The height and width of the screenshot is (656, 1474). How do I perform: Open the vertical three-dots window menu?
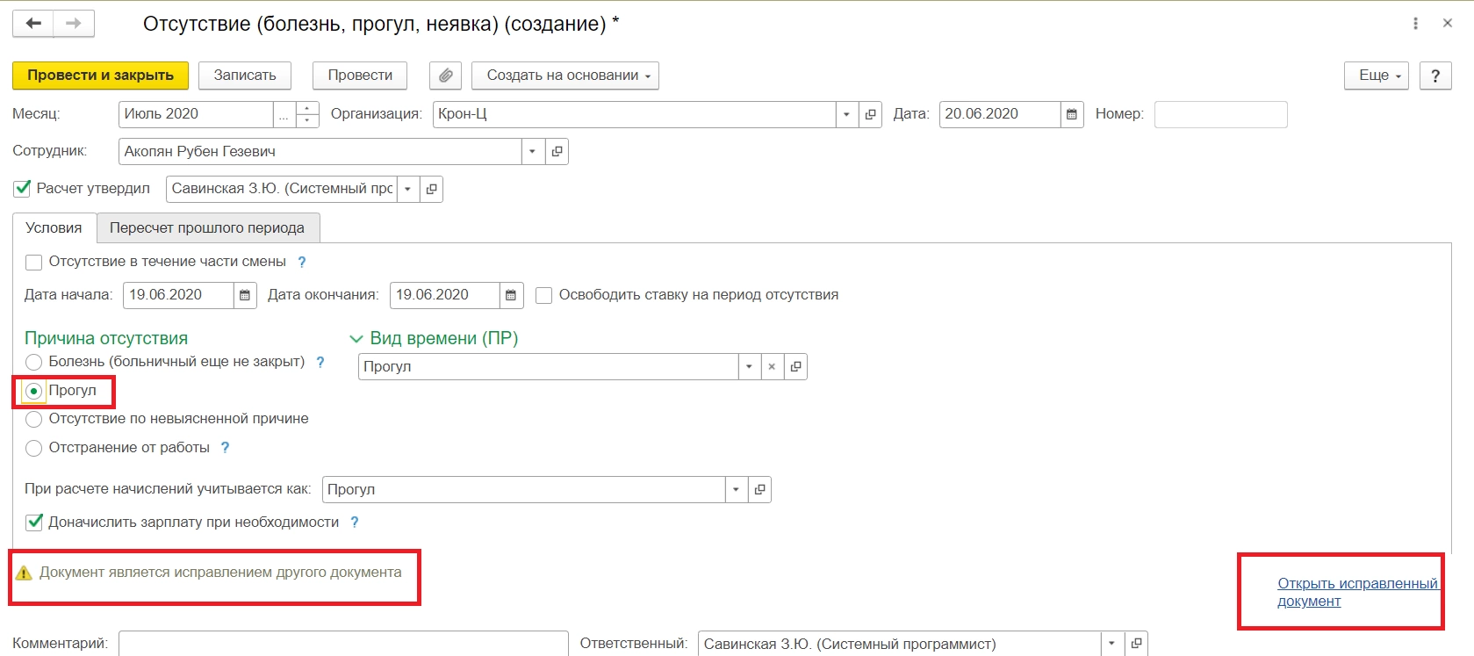pos(1415,24)
